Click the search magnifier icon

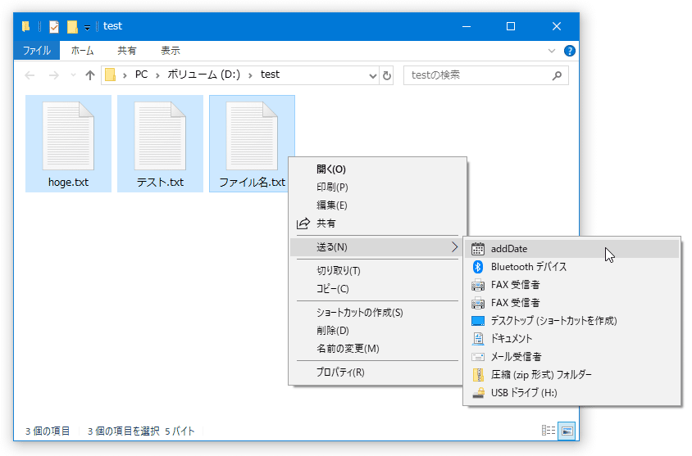[557, 75]
